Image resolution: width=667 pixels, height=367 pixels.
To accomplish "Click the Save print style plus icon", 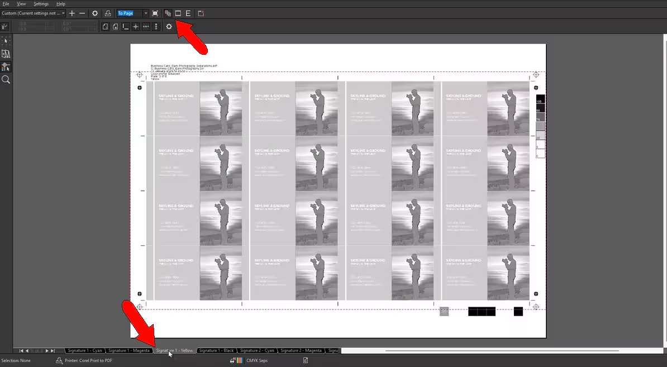I will (72, 13).
